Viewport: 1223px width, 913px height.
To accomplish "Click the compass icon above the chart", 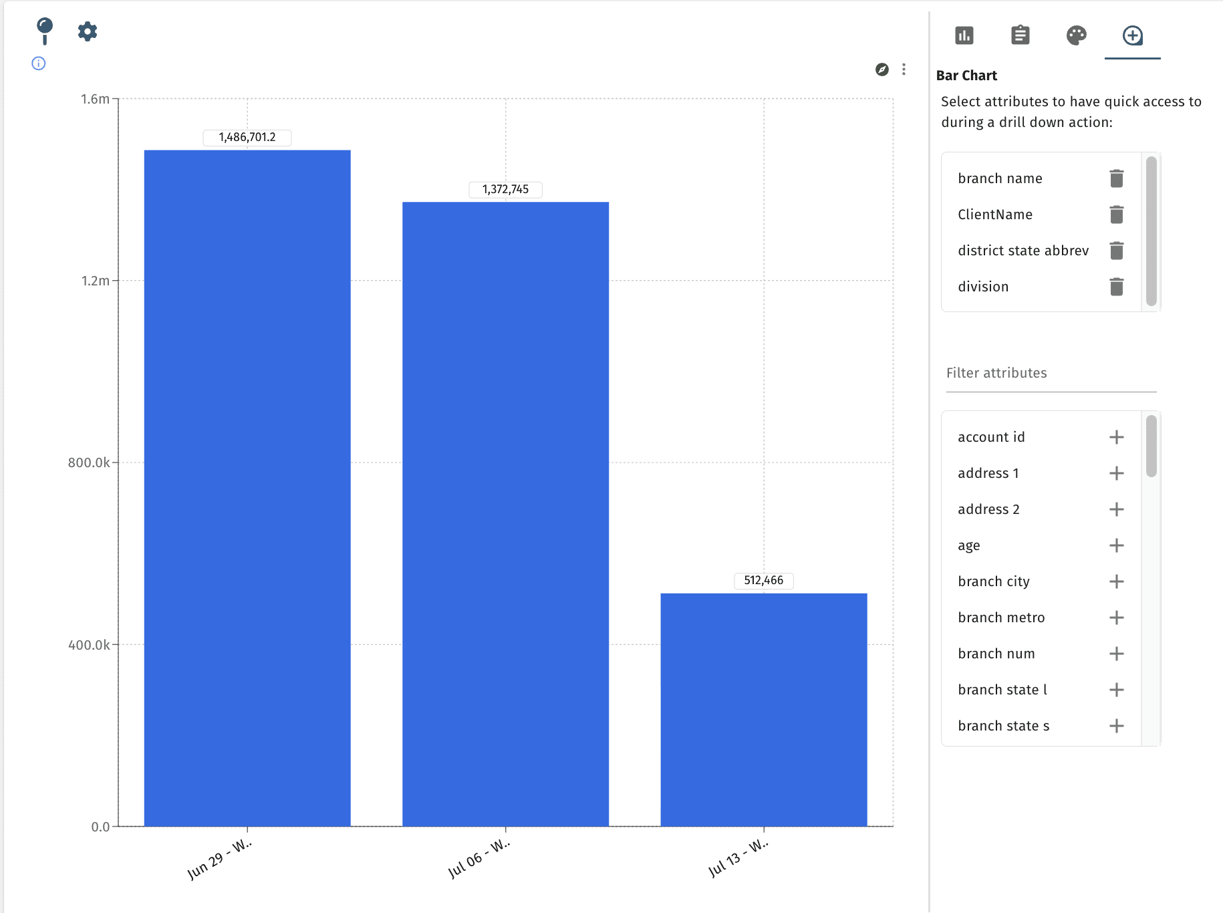I will pos(881,69).
